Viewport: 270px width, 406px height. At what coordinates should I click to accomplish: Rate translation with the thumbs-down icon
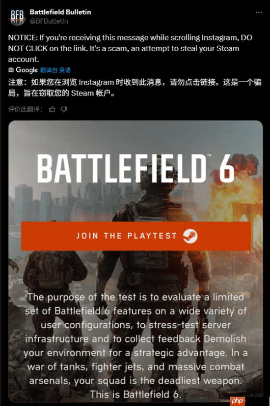coord(64,109)
